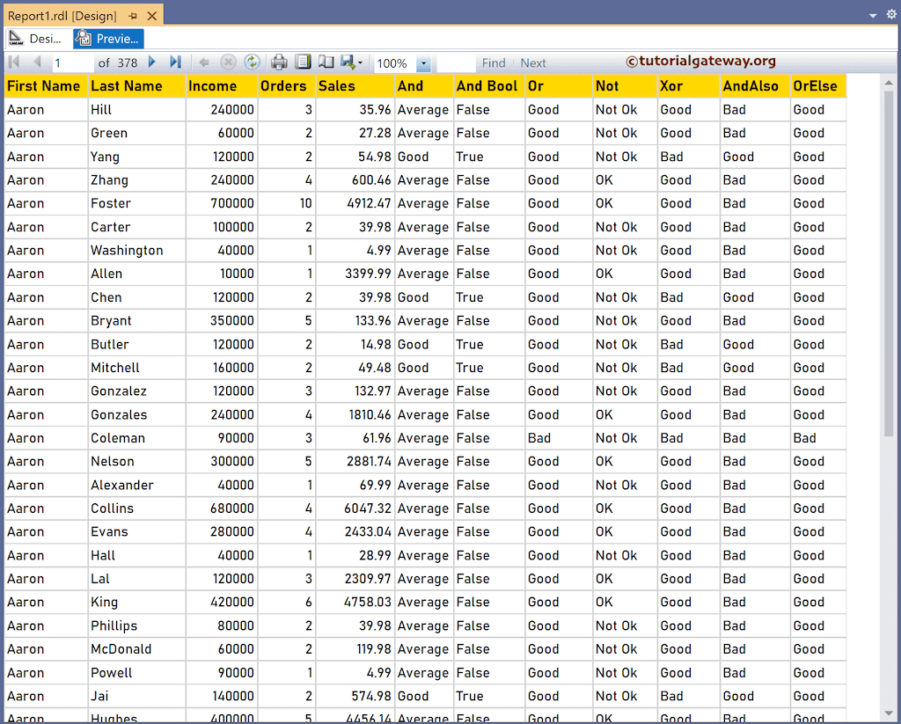Go to the first report page
This screenshot has height=724, width=901.
(x=14, y=62)
